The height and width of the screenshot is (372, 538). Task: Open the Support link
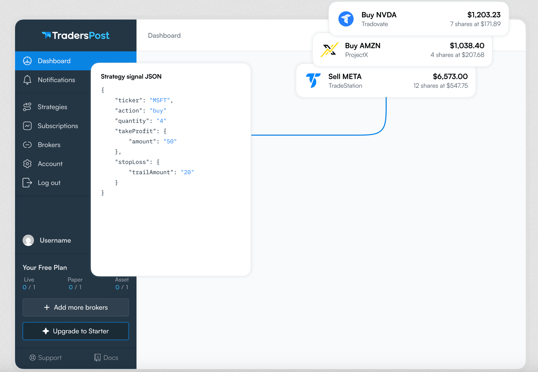tap(46, 358)
